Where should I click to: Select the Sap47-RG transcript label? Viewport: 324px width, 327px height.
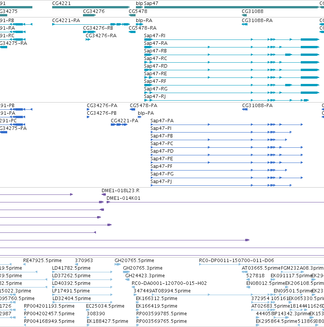(156, 89)
